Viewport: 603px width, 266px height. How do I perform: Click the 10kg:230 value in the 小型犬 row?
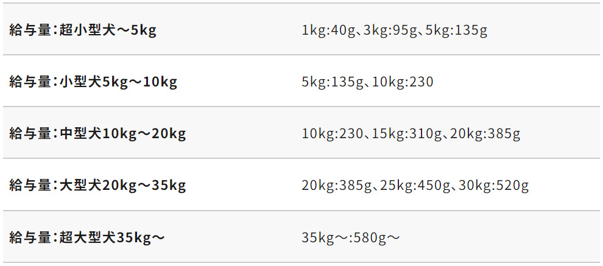[403, 82]
